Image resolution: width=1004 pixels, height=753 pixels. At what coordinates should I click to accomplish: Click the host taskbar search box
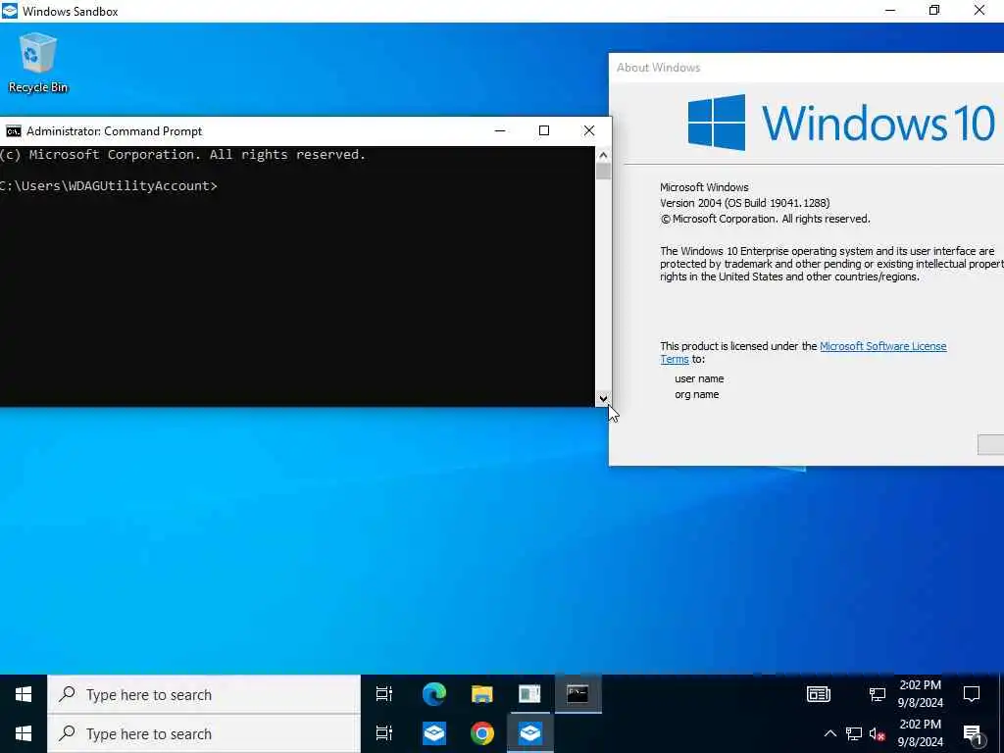click(x=204, y=733)
